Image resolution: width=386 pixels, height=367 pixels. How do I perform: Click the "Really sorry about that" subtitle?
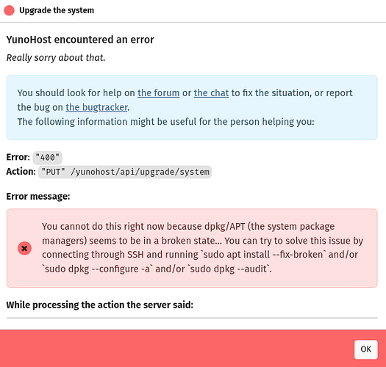tap(56, 58)
